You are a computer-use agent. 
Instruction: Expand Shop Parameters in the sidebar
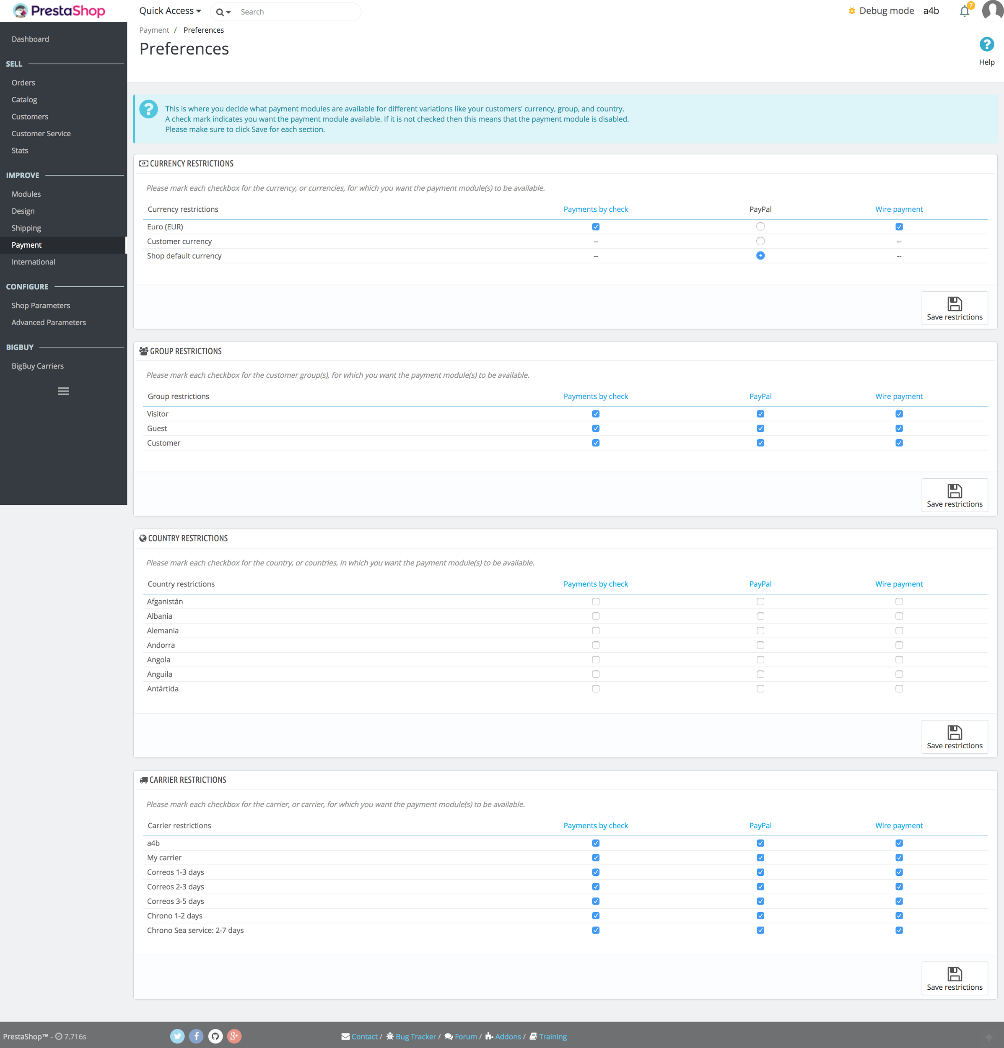(41, 305)
